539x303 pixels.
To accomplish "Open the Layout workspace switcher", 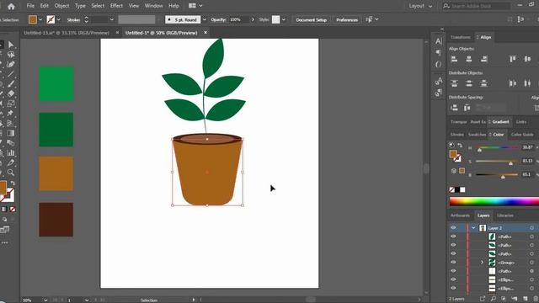I will (x=420, y=6).
